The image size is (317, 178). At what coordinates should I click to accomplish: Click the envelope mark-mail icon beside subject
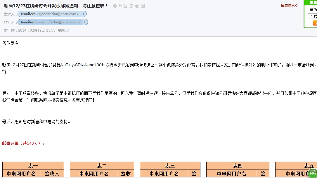115,6
